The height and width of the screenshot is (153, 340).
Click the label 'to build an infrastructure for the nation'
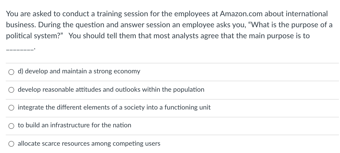click(74, 125)
